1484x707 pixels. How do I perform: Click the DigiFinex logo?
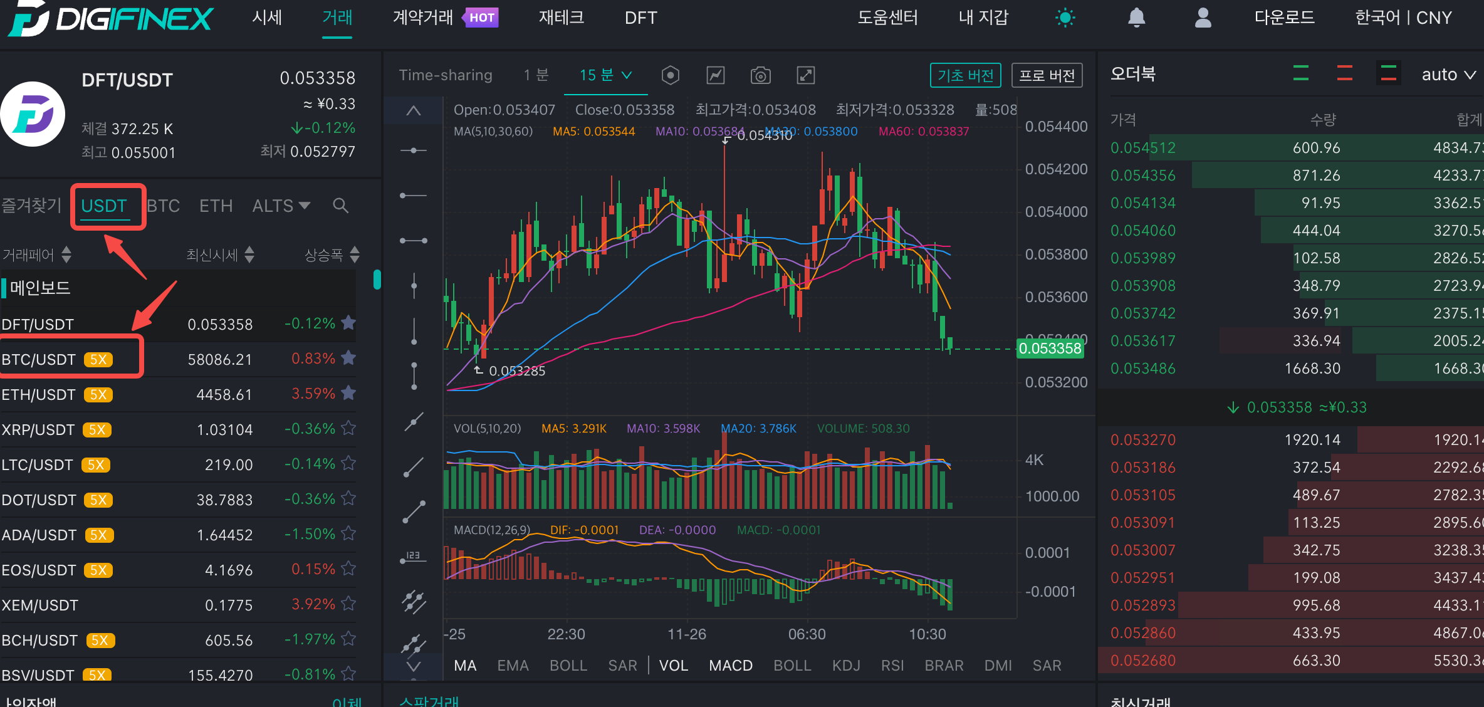(x=112, y=18)
